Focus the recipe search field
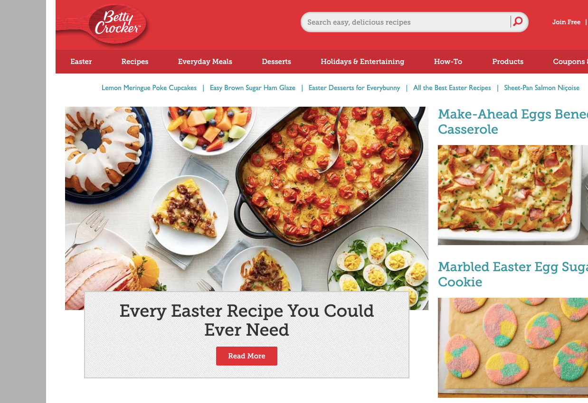The image size is (588, 403). pos(406,22)
